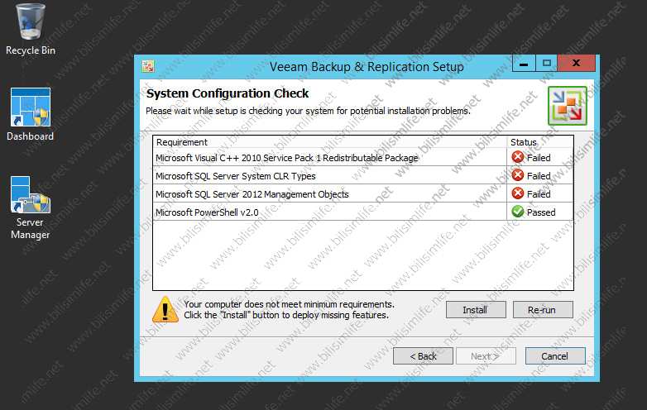The height and width of the screenshot is (410, 647).
Task: Click the Requirement column header
Action: click(x=329, y=142)
